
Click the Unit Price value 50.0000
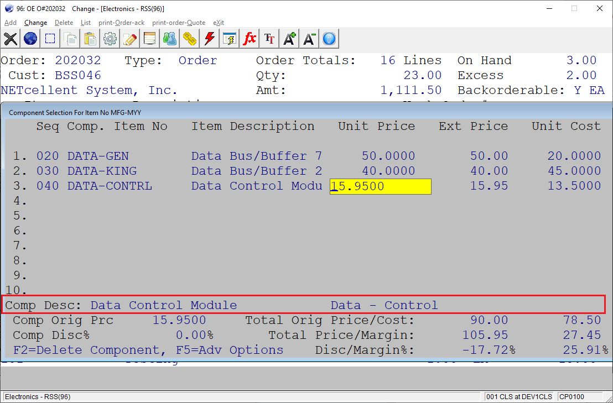tap(388, 156)
